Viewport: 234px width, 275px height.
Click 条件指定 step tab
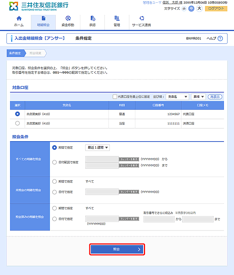point(15,53)
